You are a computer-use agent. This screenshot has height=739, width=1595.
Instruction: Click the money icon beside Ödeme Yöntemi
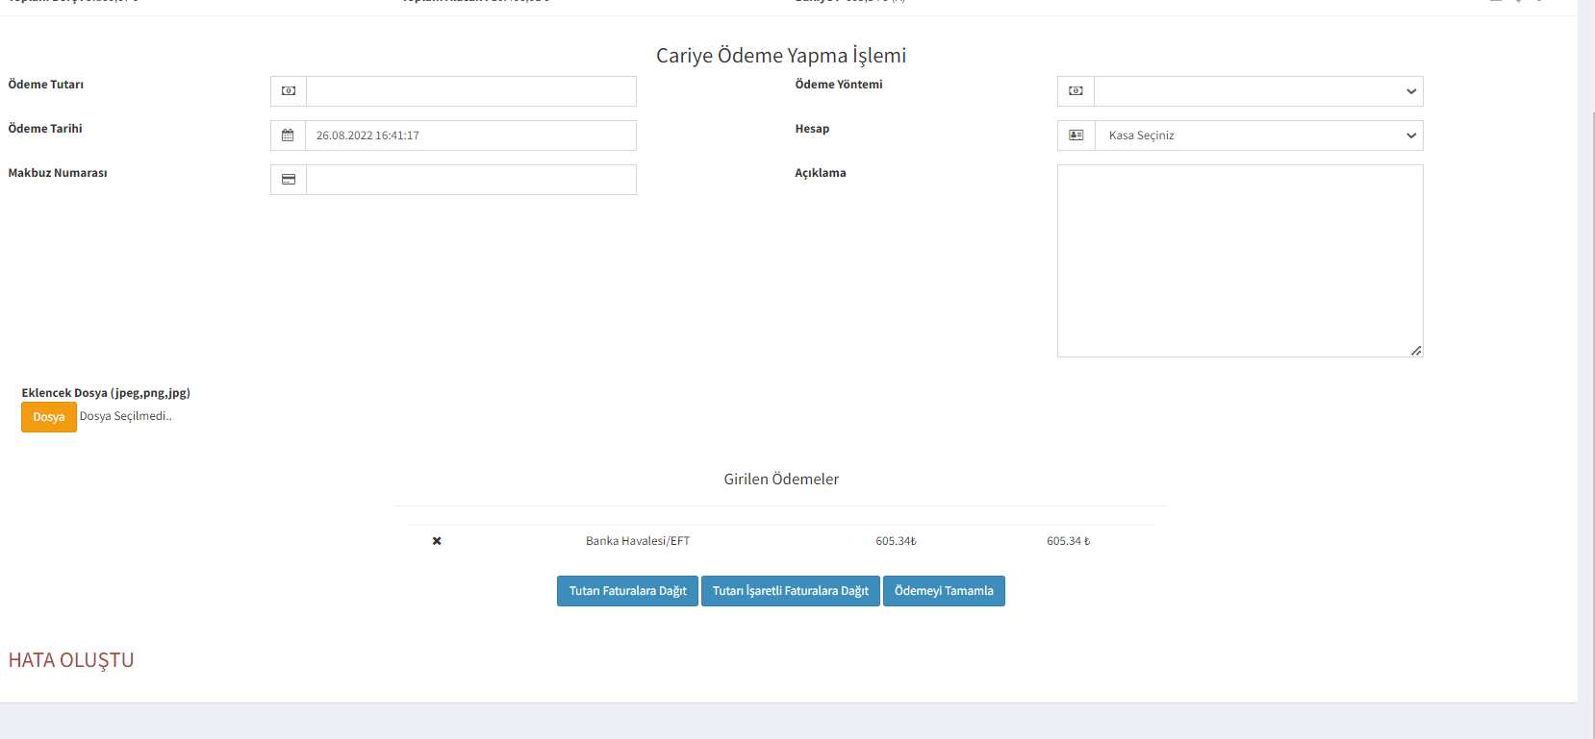[x=1076, y=91]
